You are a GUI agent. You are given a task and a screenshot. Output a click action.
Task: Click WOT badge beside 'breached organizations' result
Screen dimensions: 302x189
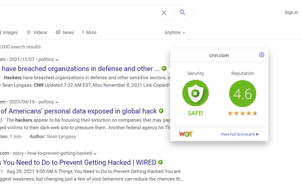(164, 68)
